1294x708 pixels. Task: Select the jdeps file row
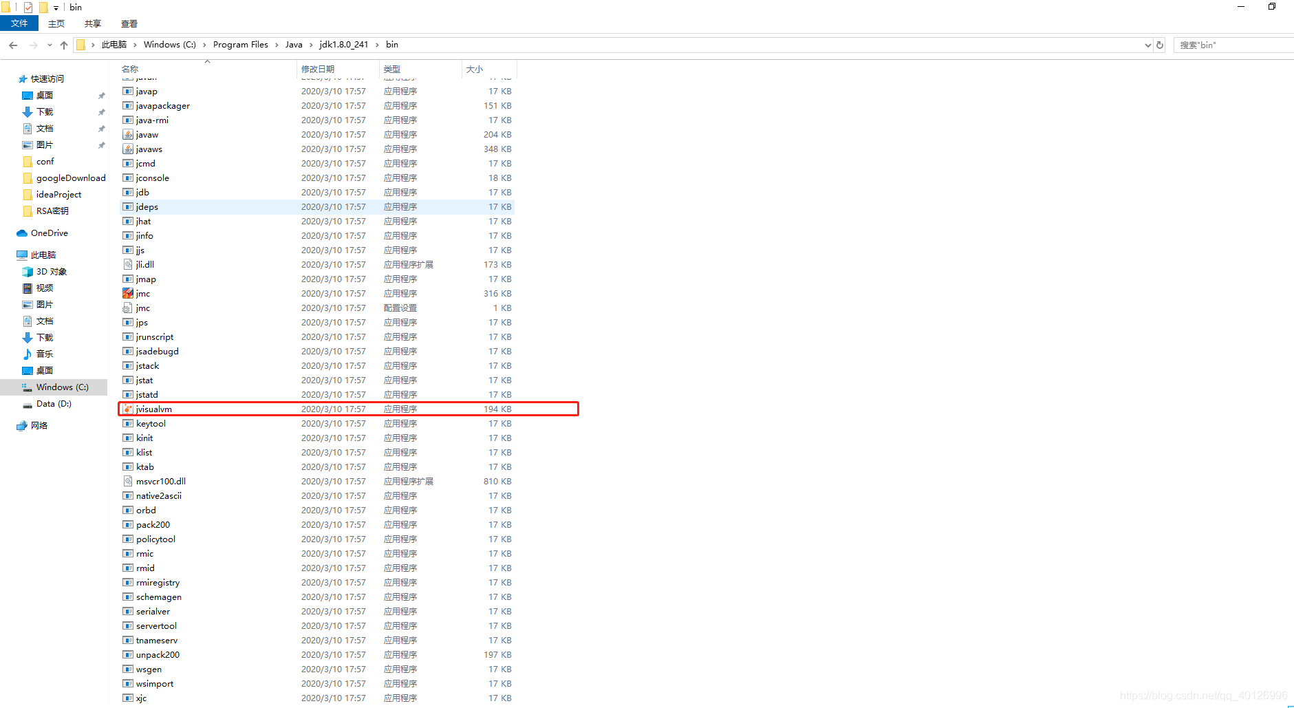point(316,206)
